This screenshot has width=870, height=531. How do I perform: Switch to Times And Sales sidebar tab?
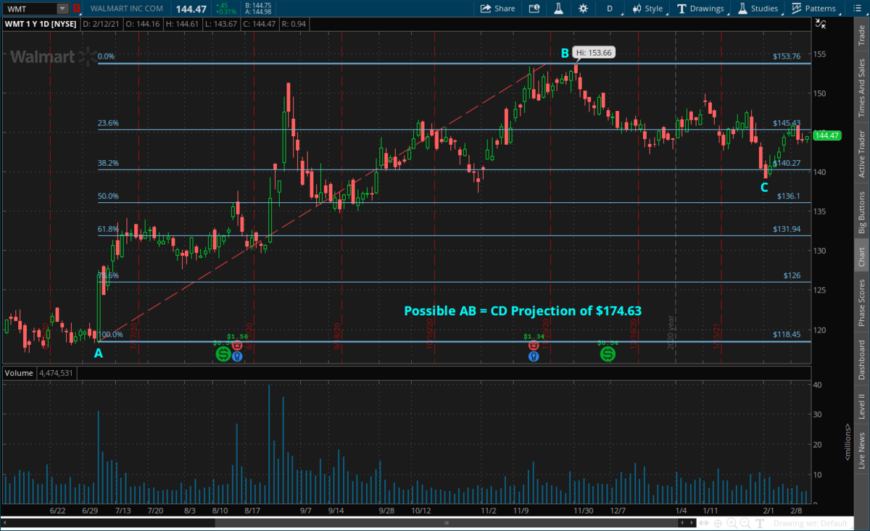(861, 88)
